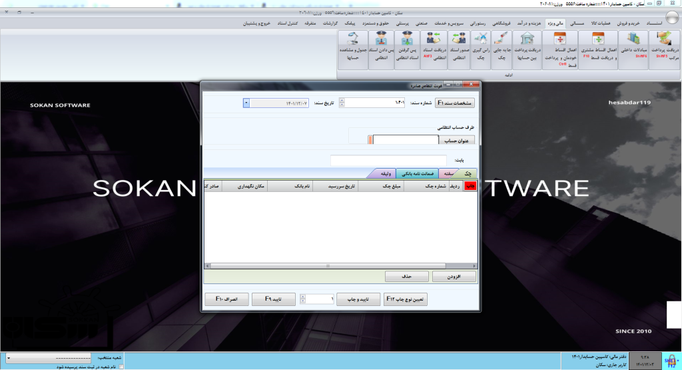Click the عنوان حساب button
Viewport: 682px width, 370px height.
456,141
